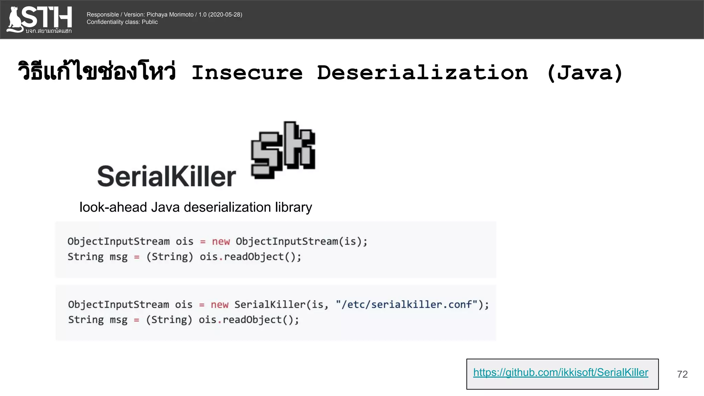Click 'Responsible / Version: Pichaya Morimoto' header text
This screenshot has width=704, height=396.
tap(164, 14)
